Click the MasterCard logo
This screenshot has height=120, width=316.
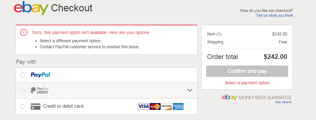point(155,106)
